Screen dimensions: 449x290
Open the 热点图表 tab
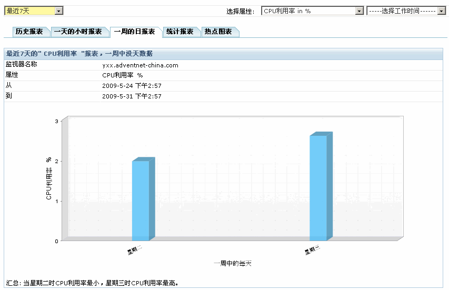(x=218, y=32)
